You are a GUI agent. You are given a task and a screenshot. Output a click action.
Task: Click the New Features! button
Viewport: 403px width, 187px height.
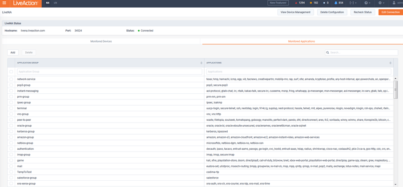click(x=278, y=3)
